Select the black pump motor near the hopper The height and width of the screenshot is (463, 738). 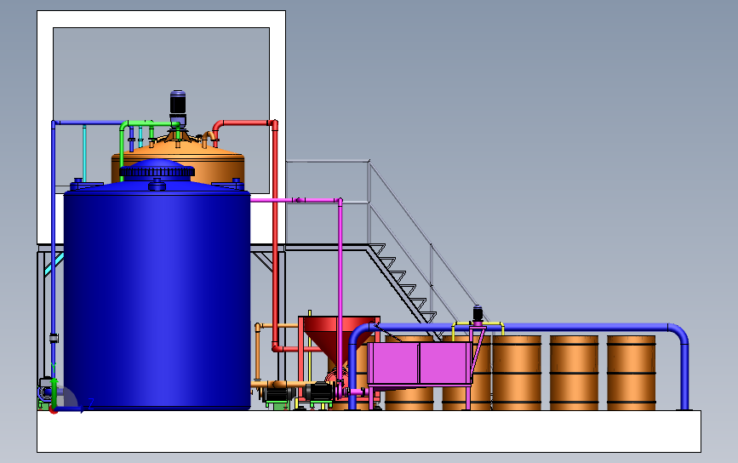pos(318,392)
